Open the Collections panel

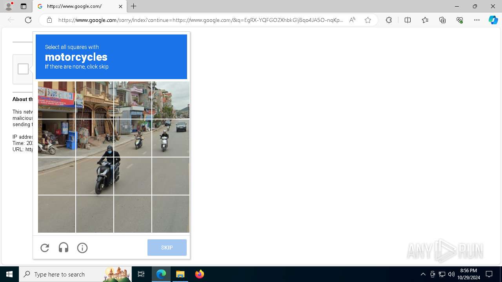pos(442,20)
